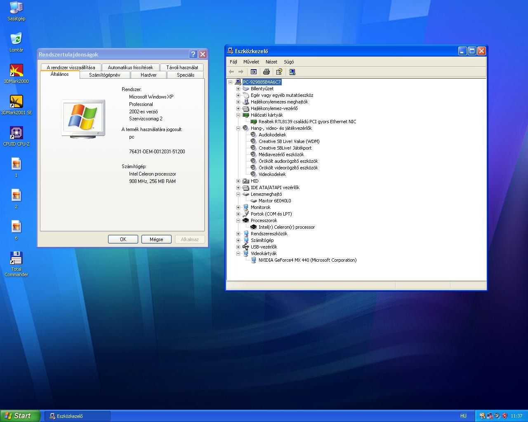Select the Total Commander desktop shortcut
This screenshot has width=528, height=422.
[16, 264]
